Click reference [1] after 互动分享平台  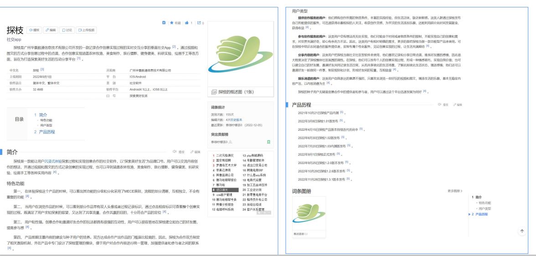(x=78, y=58)
